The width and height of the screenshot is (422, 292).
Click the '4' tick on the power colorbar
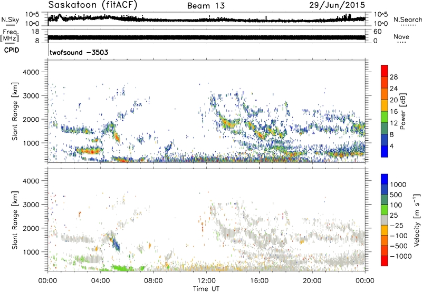[x=391, y=146]
